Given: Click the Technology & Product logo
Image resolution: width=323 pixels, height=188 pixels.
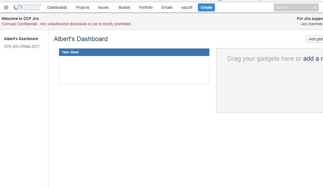Looking at the screenshot, I should [x=27, y=7].
